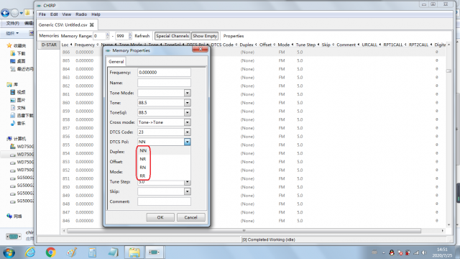Open the Edit menu

(x=54, y=14)
